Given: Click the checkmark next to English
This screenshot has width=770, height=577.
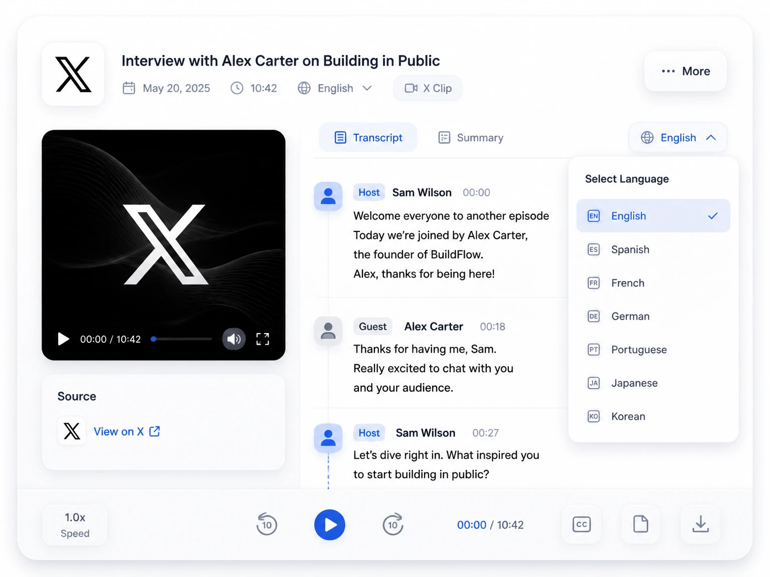Looking at the screenshot, I should tap(713, 216).
